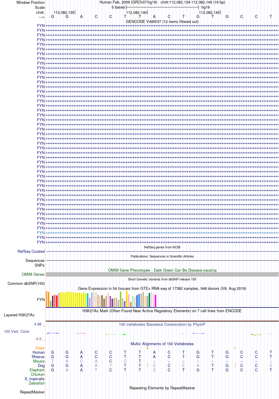Click the "Layered H3K27Ac" track label
The height and width of the screenshot is (399, 279).
[x=19, y=315]
